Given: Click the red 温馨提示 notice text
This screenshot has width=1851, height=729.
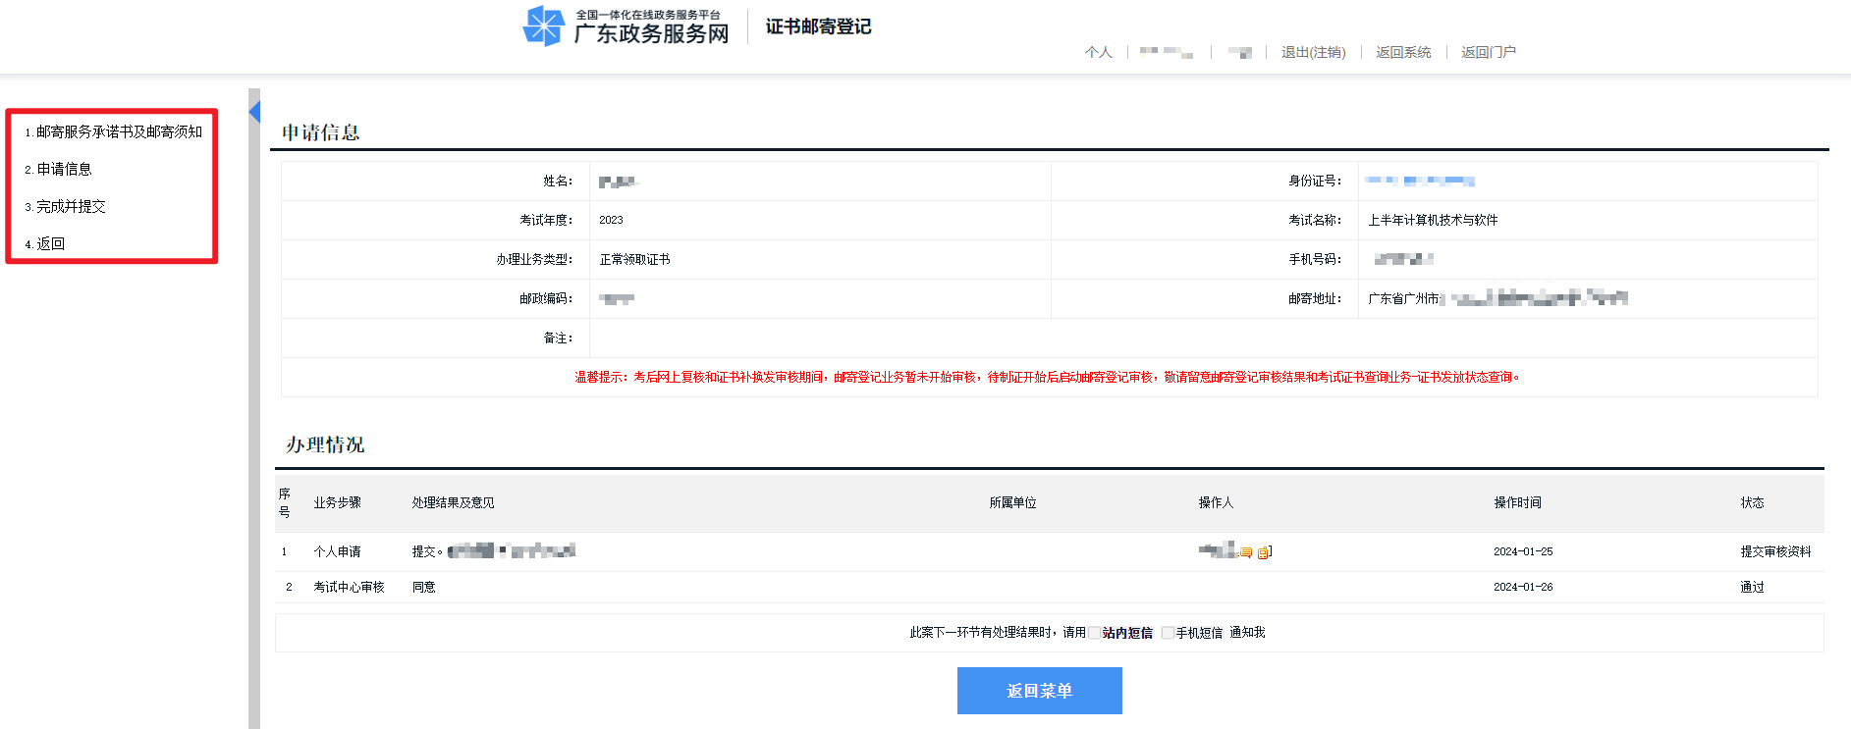Looking at the screenshot, I should click(1047, 377).
